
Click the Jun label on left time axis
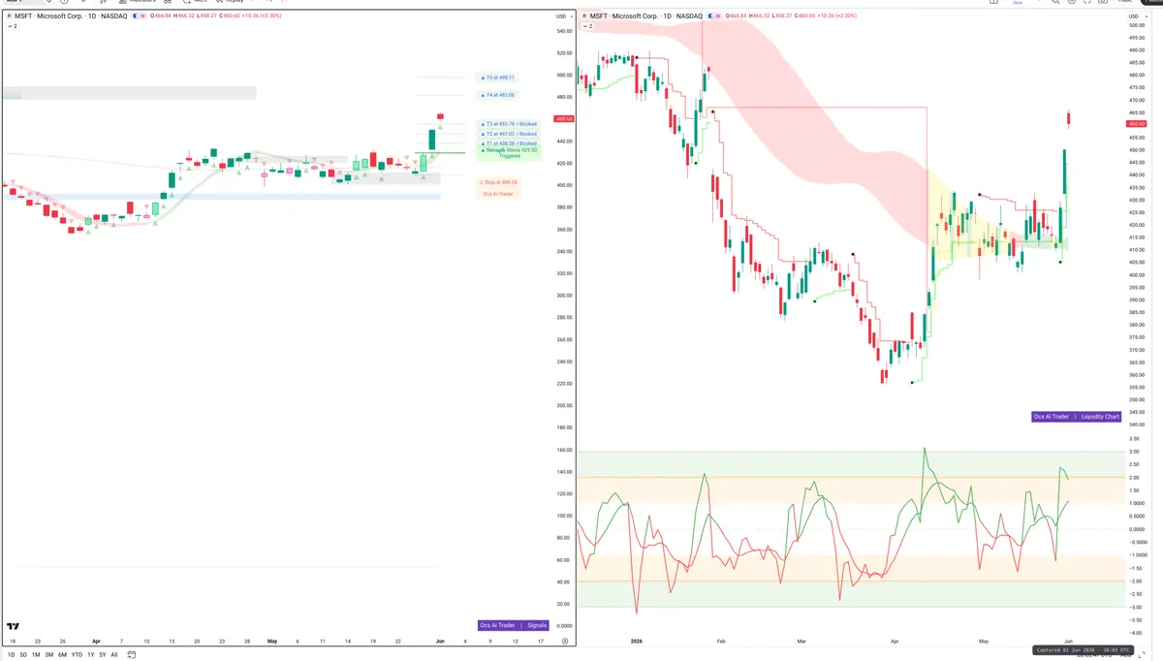click(440, 641)
